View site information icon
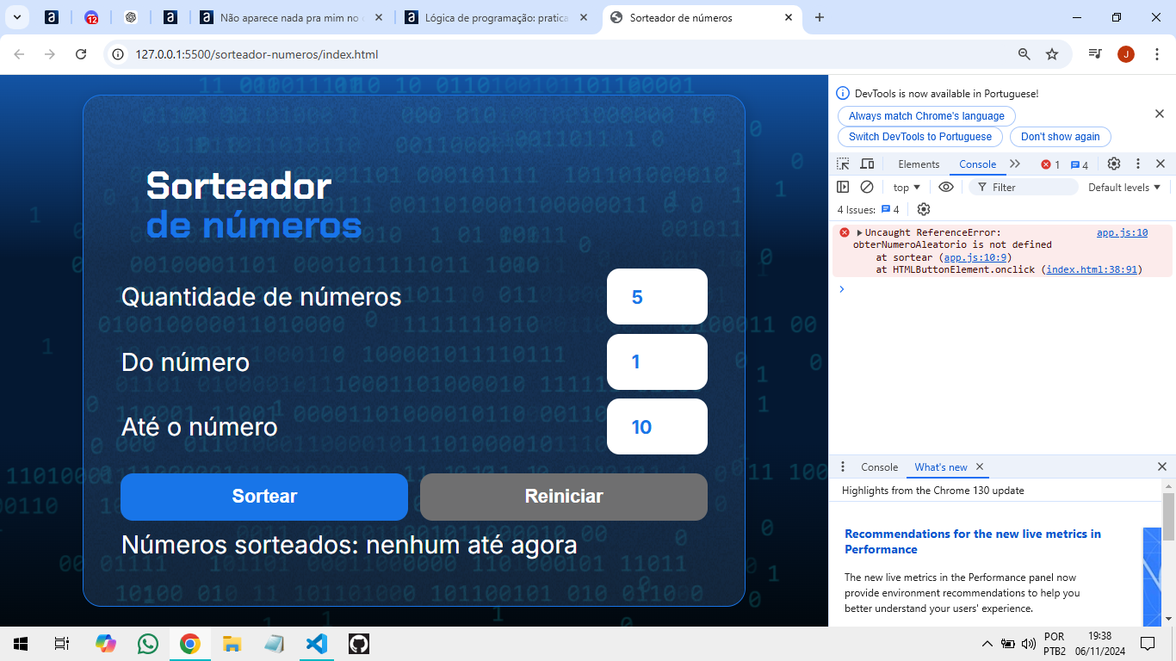Viewport: 1176px width, 661px height. [x=119, y=54]
